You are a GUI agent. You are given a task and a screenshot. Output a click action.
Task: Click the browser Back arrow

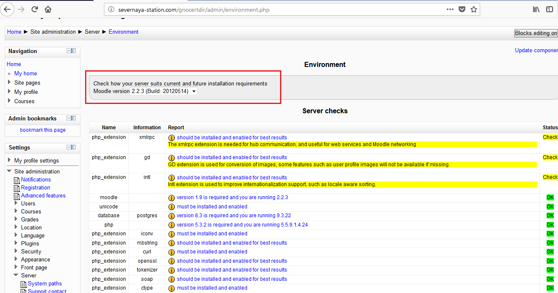8,9
